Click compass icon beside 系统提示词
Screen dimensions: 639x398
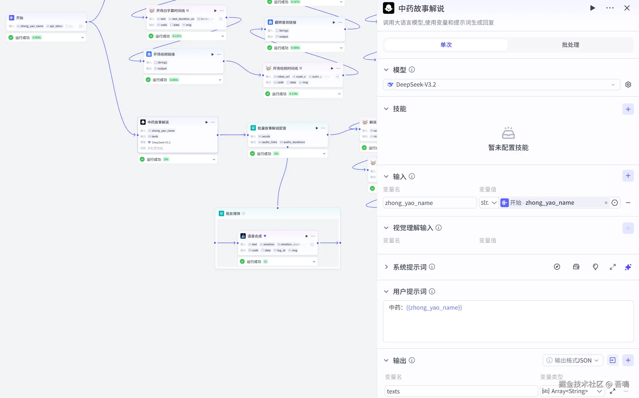557,267
